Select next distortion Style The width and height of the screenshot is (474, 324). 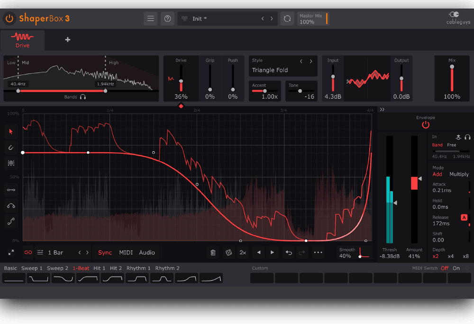point(311,61)
